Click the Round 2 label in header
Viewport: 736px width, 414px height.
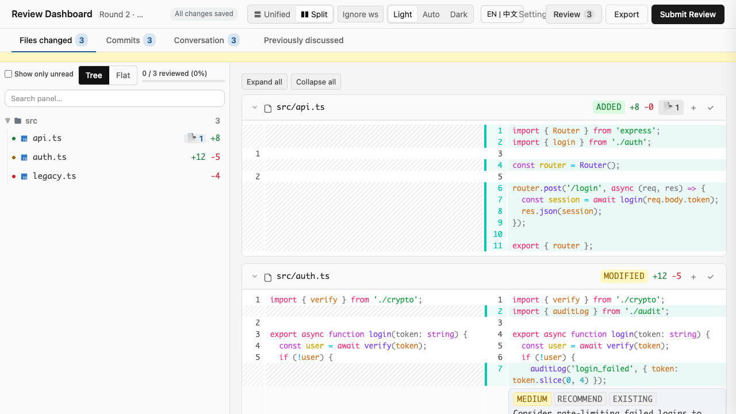tap(121, 14)
